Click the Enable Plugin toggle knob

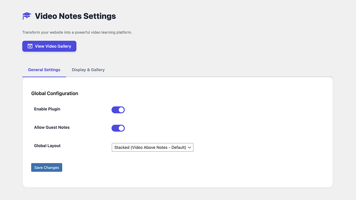[x=121, y=110]
